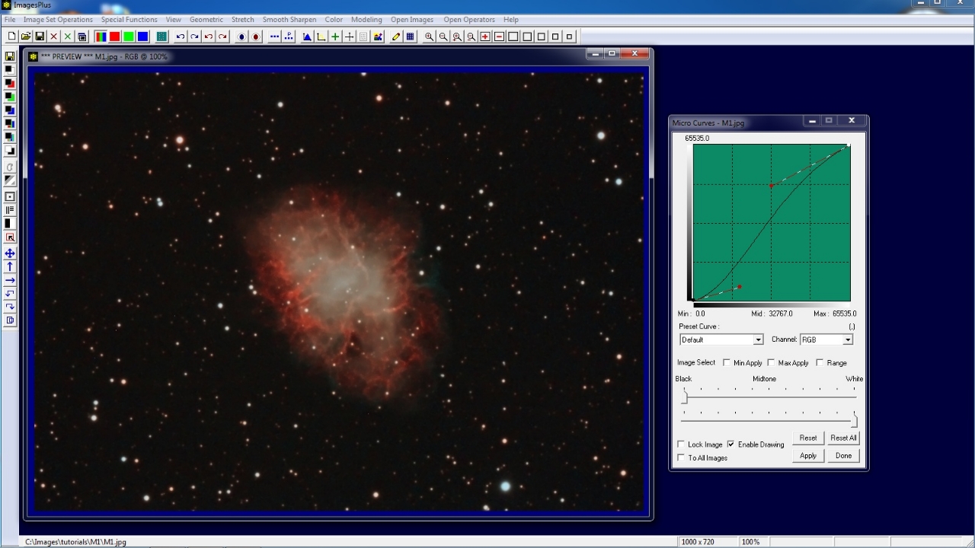Display red channel only
This screenshot has height=548, width=975.
pyautogui.click(x=115, y=37)
